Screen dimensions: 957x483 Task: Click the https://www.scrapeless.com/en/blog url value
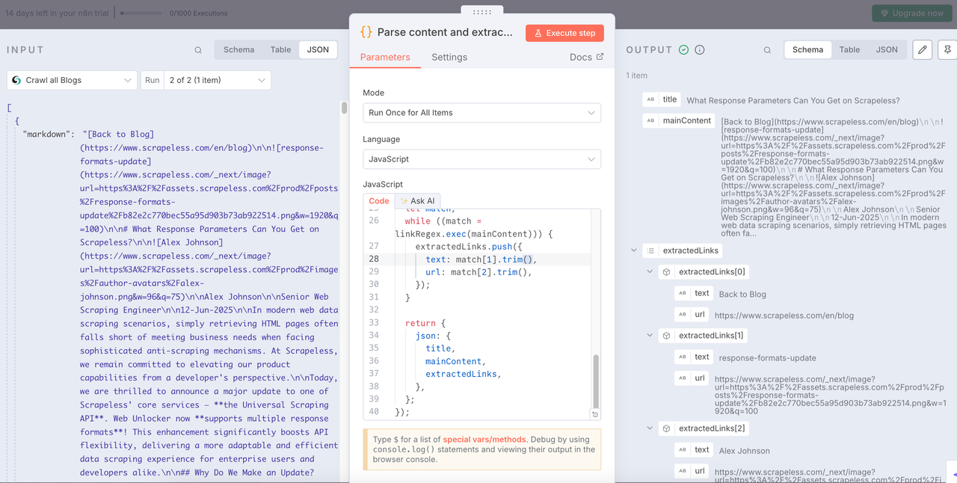pos(784,316)
